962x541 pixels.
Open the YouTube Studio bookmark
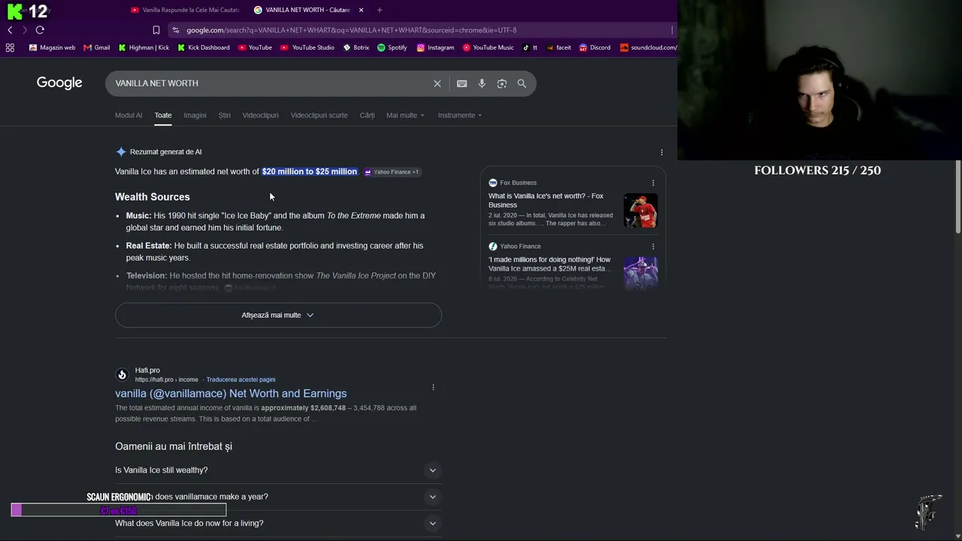[307, 47]
